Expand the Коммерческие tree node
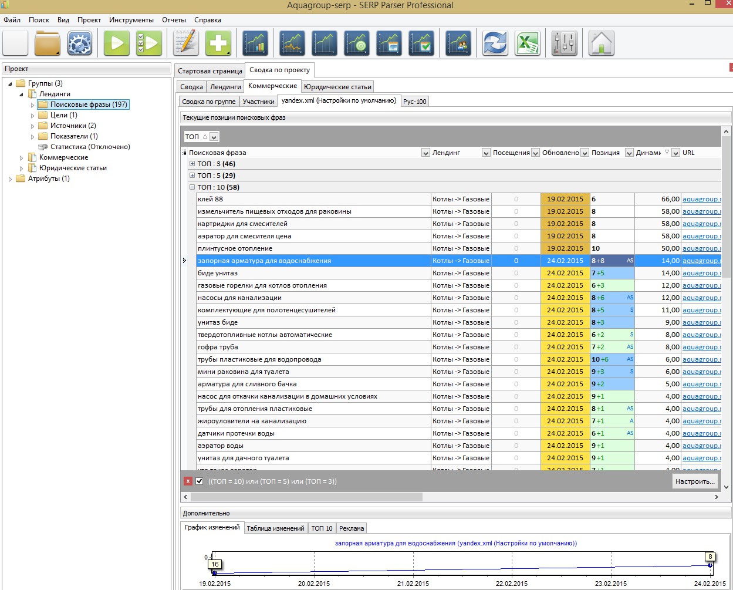Screen dimensions: 733x590 pos(22,158)
